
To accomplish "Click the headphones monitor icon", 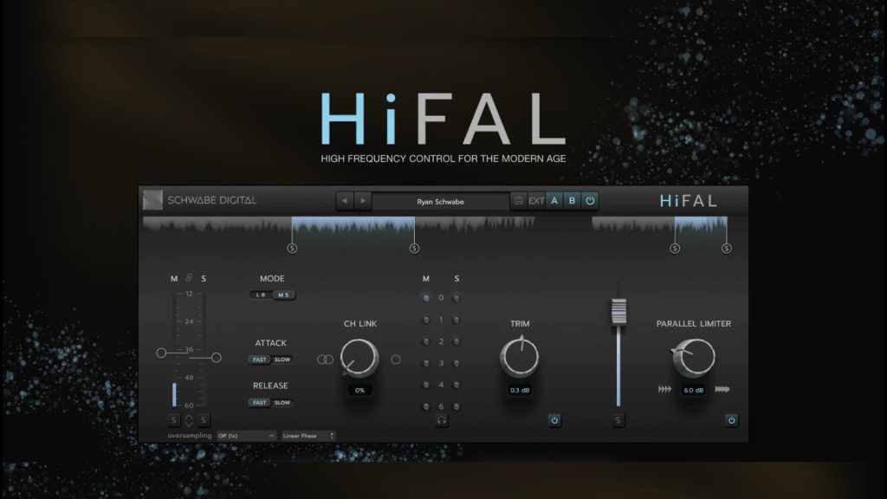I will coord(441,420).
